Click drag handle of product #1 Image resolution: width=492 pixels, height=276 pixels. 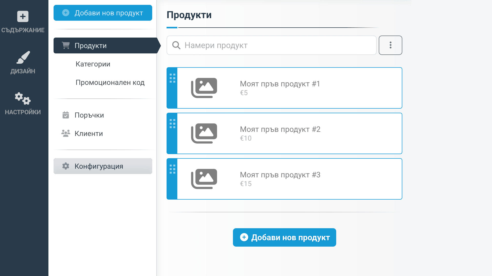click(172, 78)
